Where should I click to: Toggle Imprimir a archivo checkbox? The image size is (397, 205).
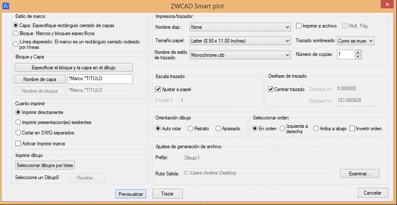pos(299,26)
